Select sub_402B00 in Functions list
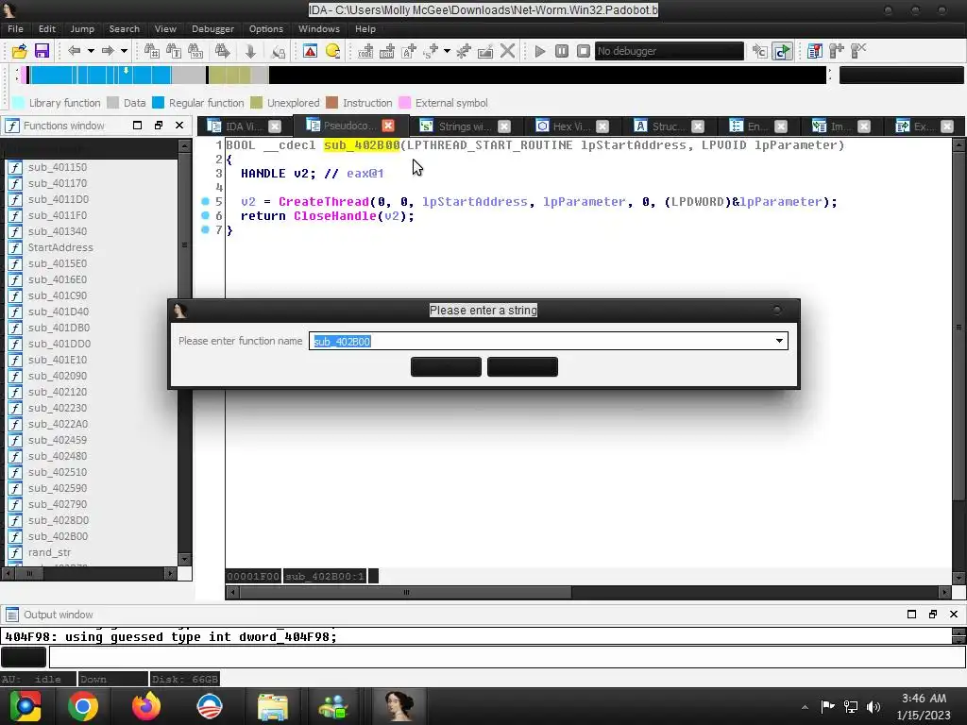The height and width of the screenshot is (725, 967). coord(58,536)
